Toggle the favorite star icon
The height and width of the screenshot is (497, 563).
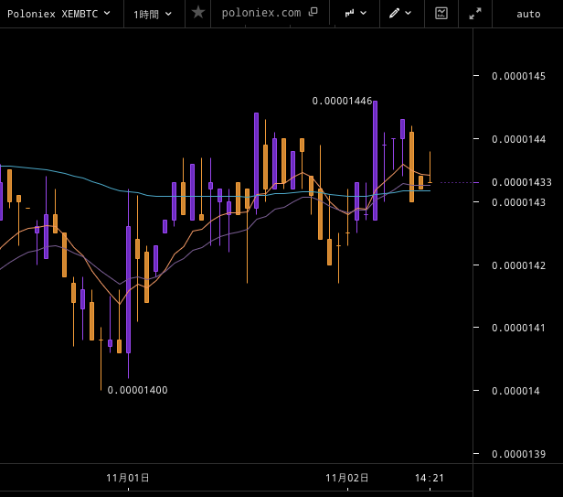(197, 13)
